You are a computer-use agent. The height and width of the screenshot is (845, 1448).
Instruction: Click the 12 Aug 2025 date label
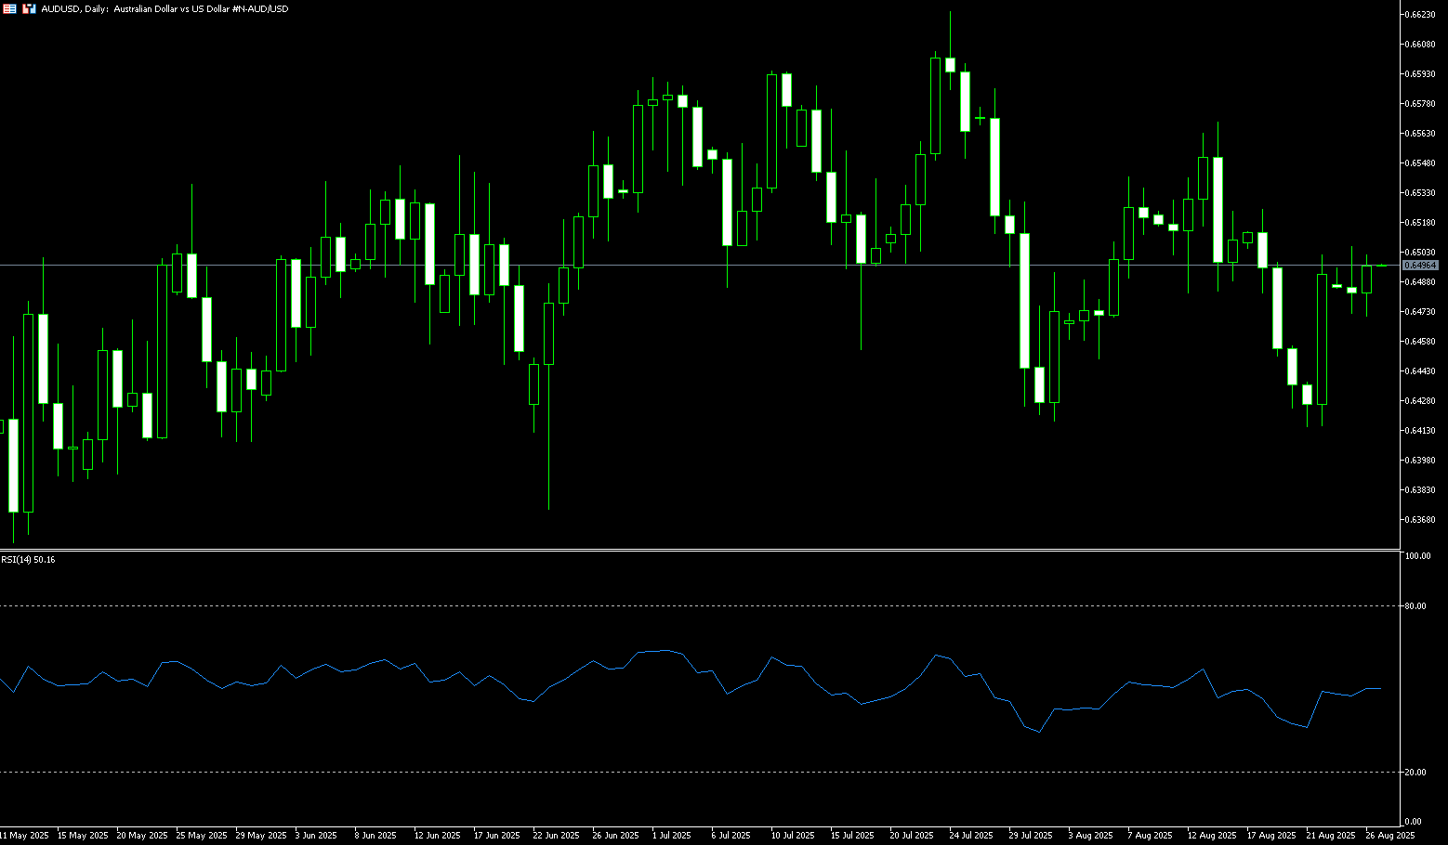pyautogui.click(x=1212, y=836)
